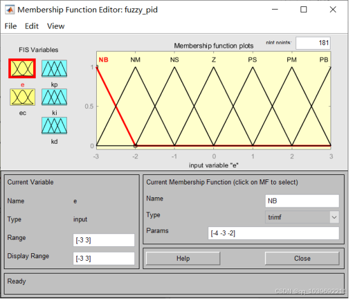Select the input variable e icon

(x=22, y=69)
